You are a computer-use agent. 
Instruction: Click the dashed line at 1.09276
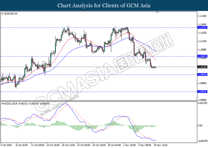point(99,92)
